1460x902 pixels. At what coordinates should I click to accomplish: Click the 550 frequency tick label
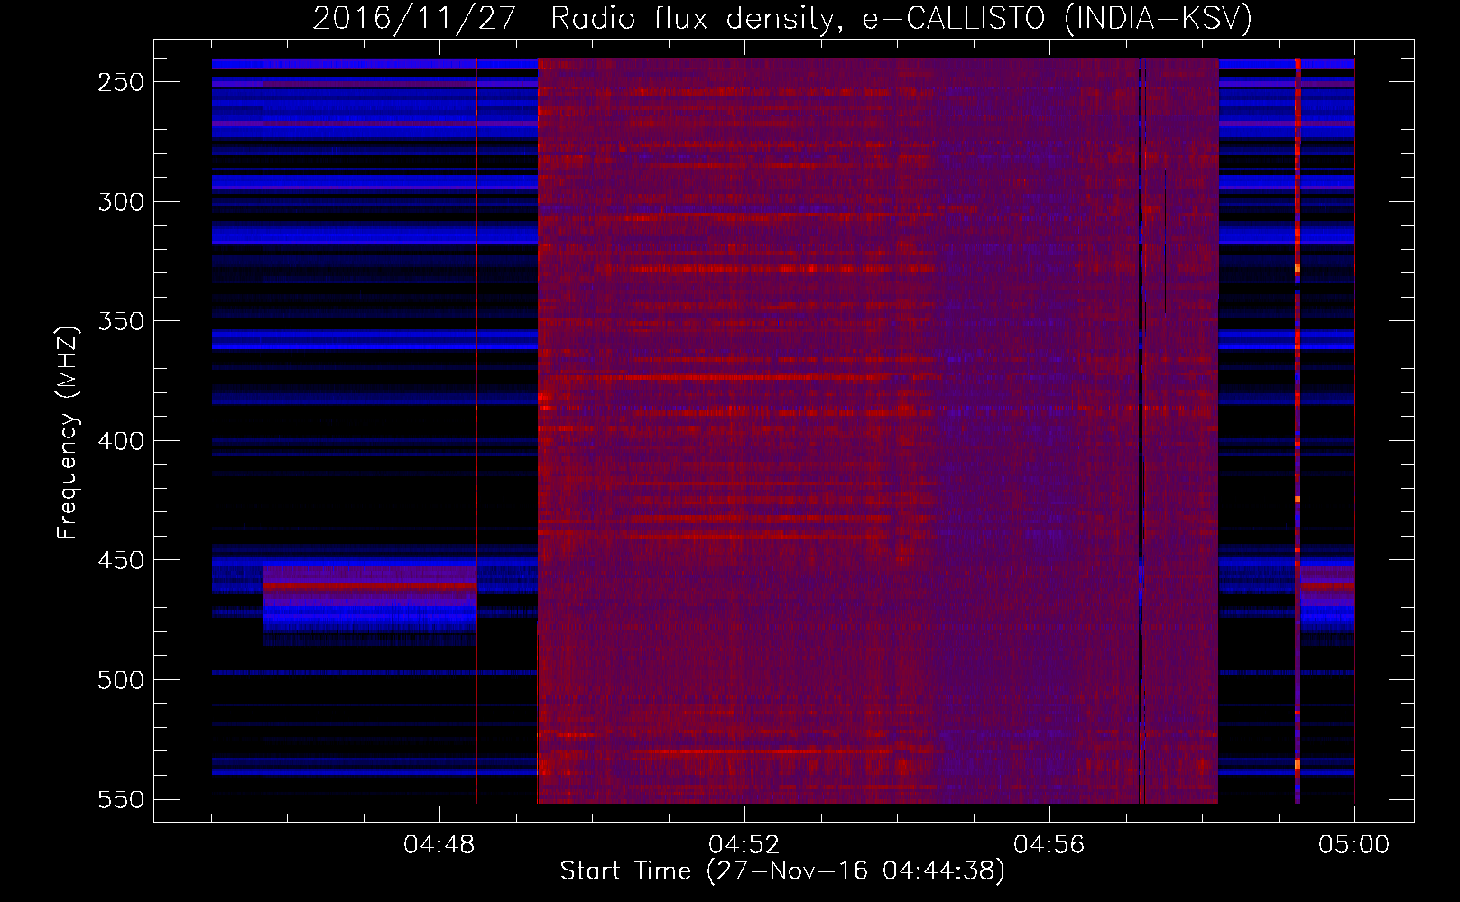[121, 800]
